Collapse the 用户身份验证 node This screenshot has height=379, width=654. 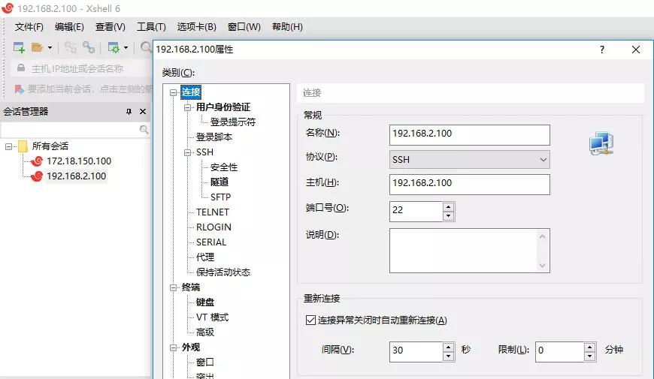[188, 107]
